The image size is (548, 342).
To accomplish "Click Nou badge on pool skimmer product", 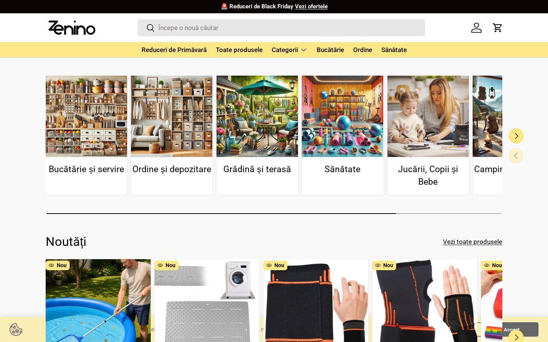I will pyautogui.click(x=58, y=265).
